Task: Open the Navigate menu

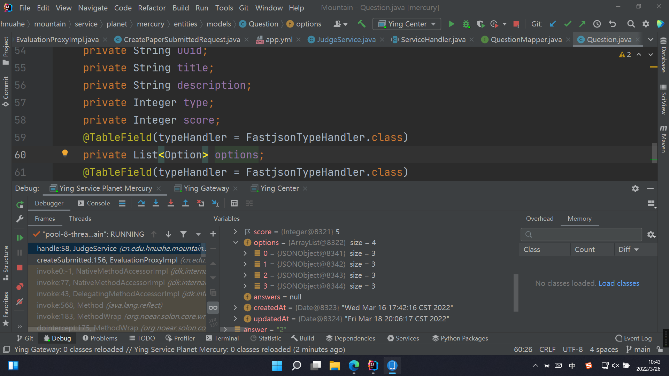Action: point(93,8)
